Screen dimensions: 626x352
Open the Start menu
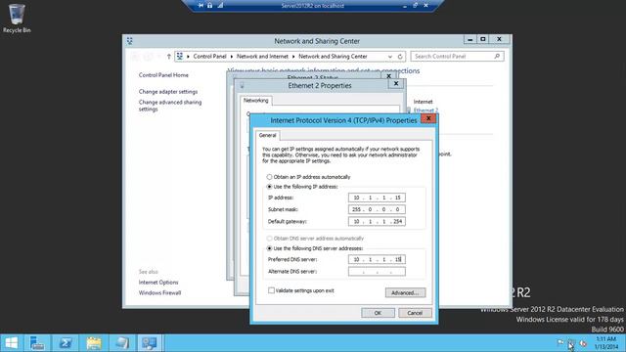pos(12,343)
